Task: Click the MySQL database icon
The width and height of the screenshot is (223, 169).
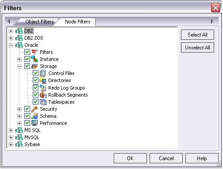Action: 19,137
